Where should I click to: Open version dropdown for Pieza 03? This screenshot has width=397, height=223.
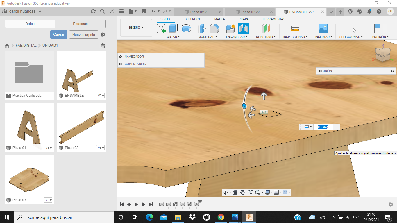tap(48, 200)
